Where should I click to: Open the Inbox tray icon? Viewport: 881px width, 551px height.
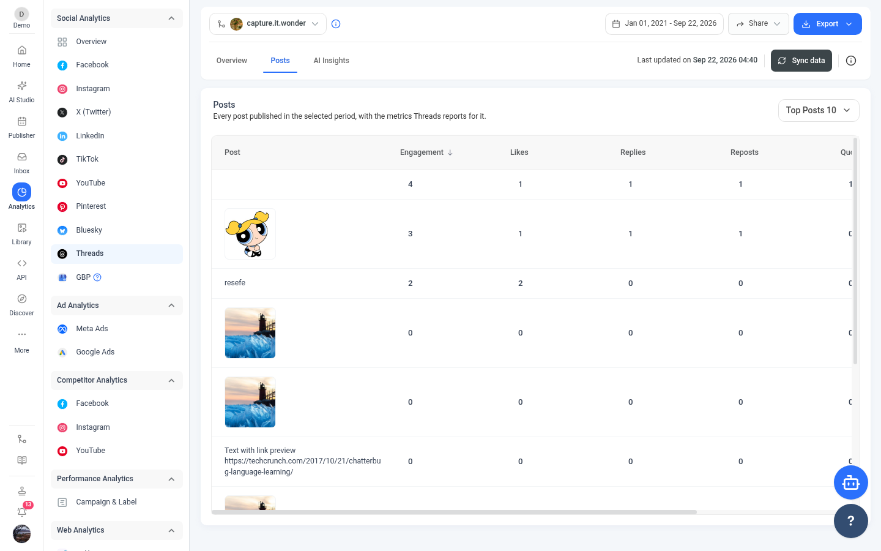[21, 157]
